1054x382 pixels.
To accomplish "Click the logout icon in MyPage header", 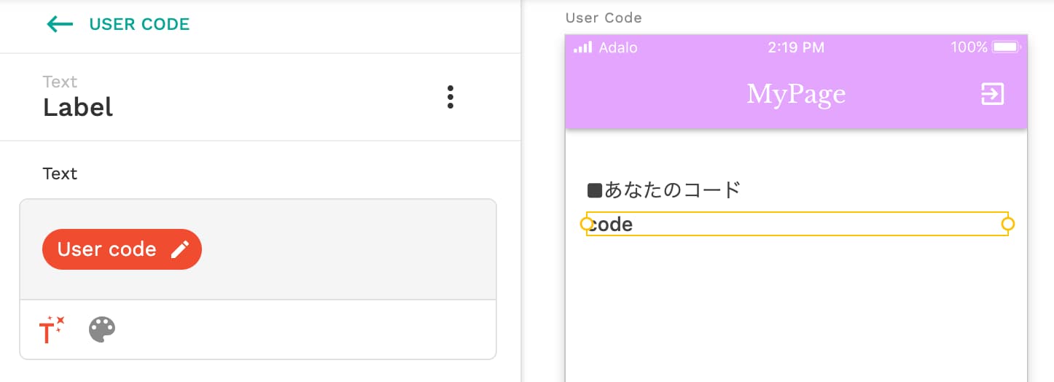I will (x=993, y=93).
